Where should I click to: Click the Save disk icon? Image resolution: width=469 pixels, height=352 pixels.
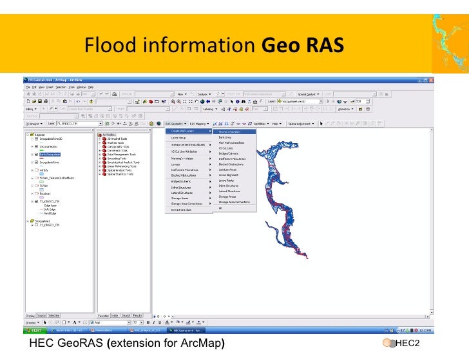coord(40,101)
